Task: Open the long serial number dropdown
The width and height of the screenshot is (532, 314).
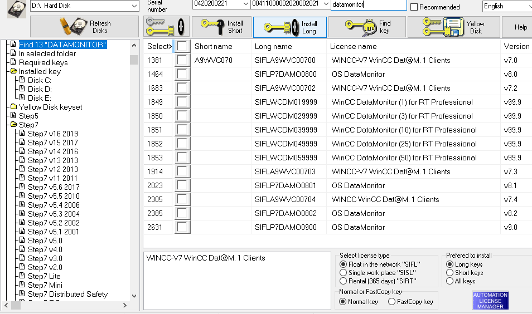Action: [x=326, y=4]
